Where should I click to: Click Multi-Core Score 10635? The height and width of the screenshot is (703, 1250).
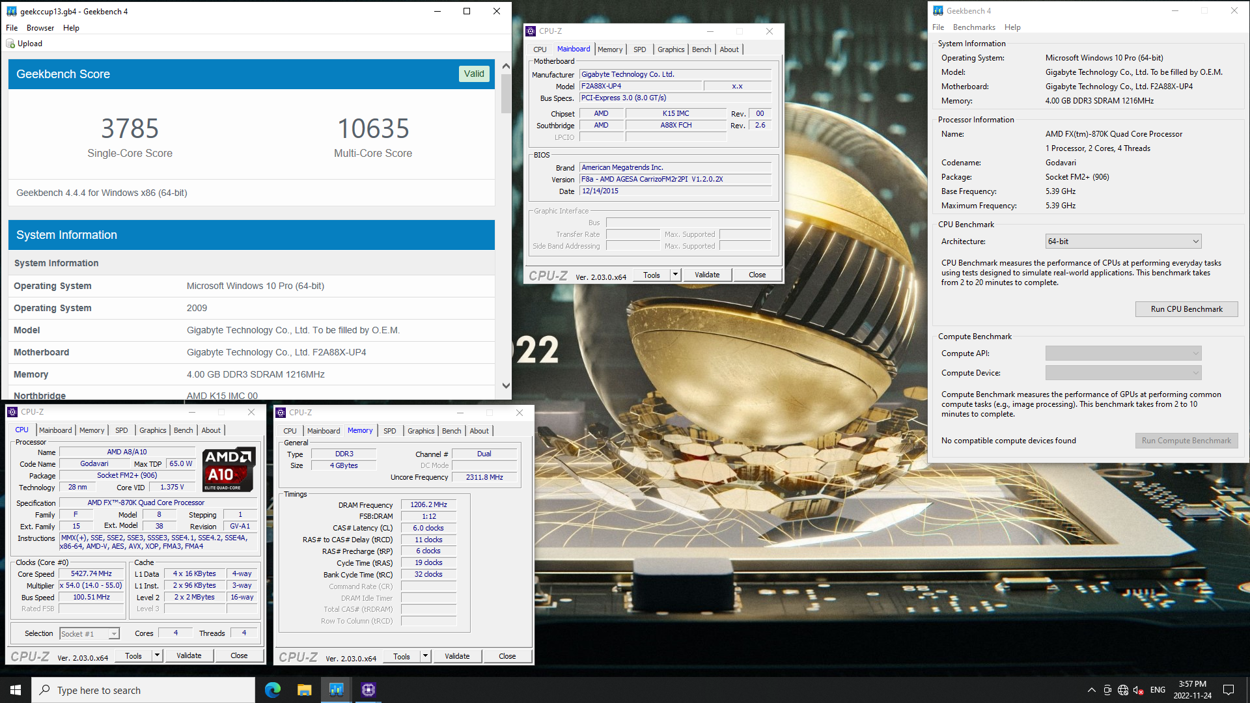coord(373,129)
